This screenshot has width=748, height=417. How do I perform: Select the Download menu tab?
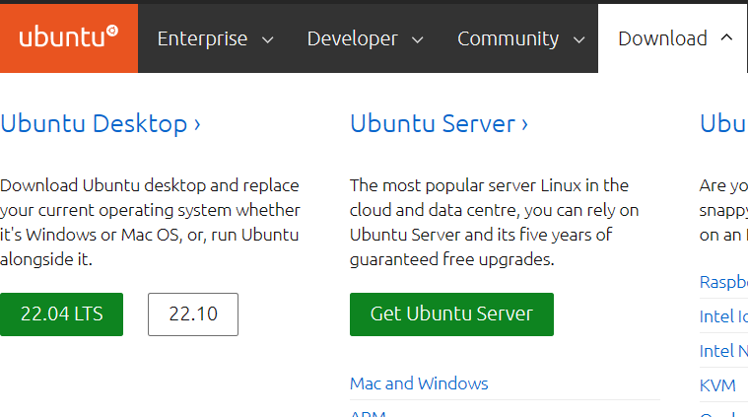[673, 38]
